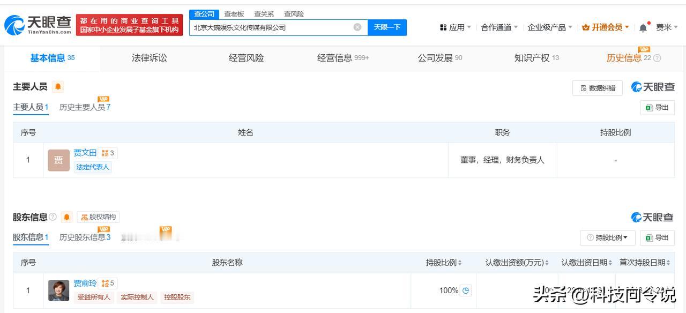Click the bell icon next to 主要人员
The height and width of the screenshot is (313, 686).
point(58,87)
